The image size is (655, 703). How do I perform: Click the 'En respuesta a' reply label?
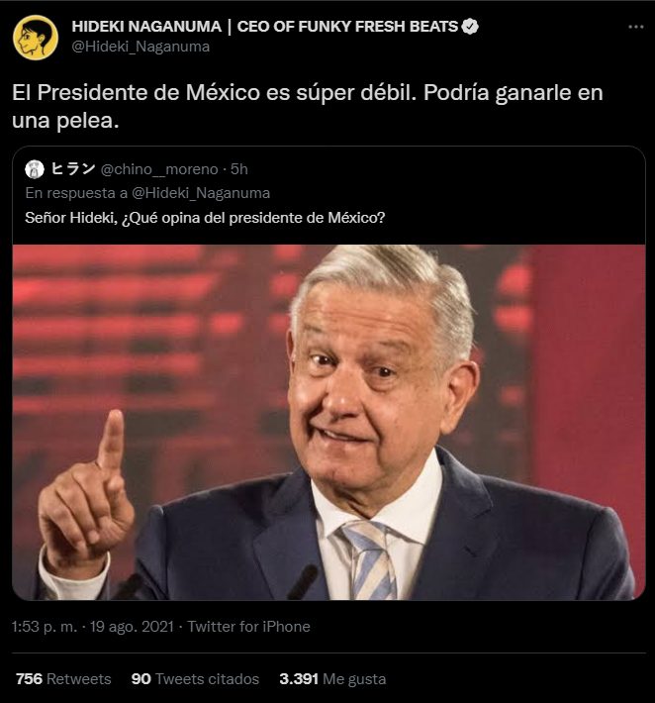pos(75,192)
